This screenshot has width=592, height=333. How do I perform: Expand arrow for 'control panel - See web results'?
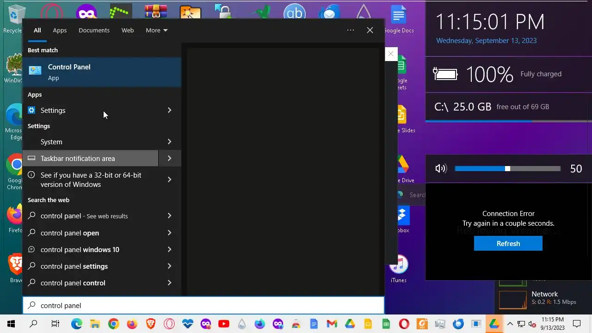[169, 216]
